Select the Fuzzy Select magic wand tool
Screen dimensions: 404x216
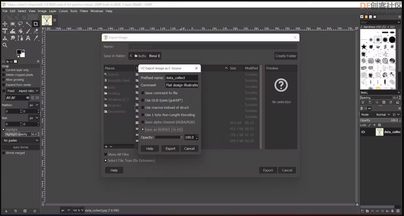[x=28, y=24]
